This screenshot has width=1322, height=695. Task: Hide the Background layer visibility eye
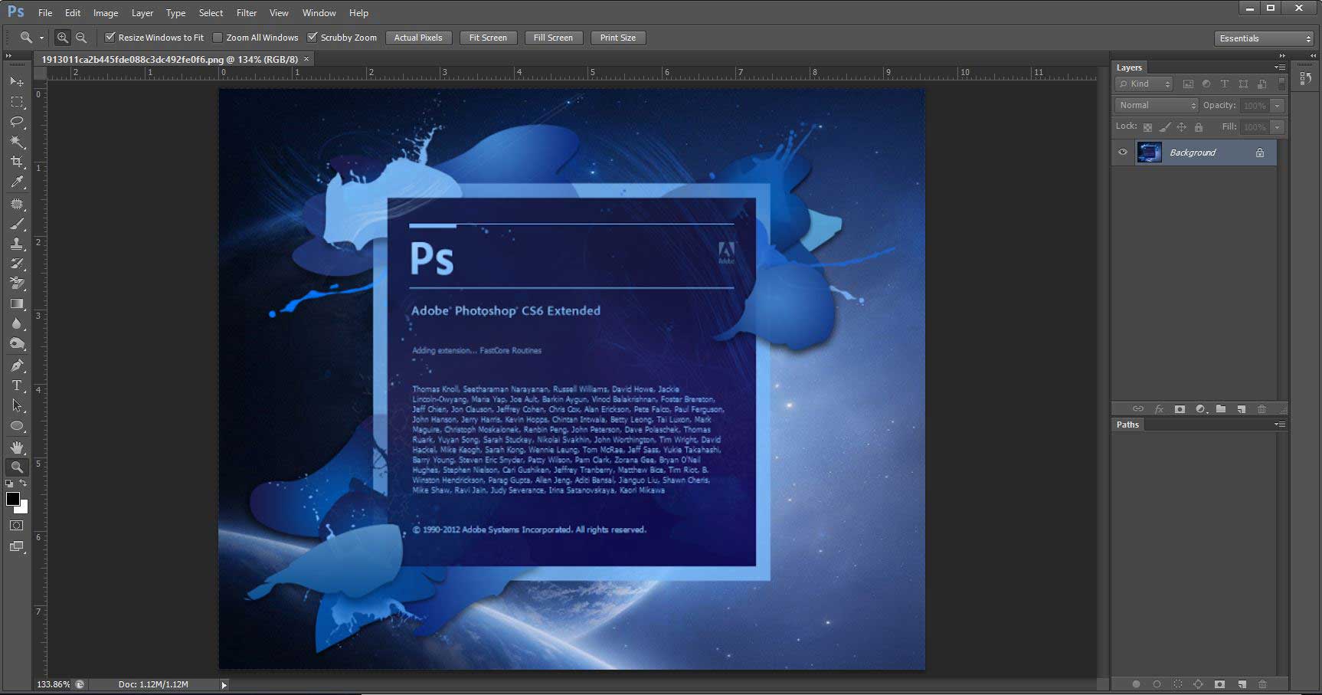(1123, 152)
